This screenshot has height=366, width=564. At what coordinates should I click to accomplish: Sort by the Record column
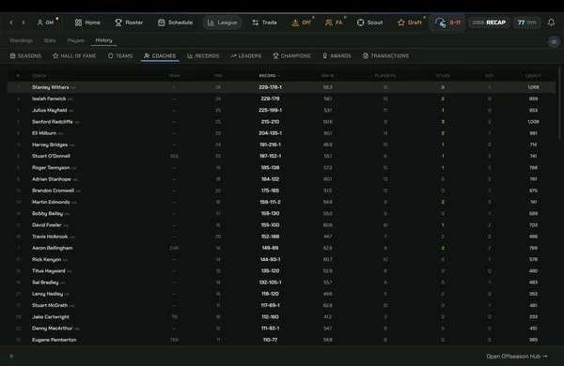(269, 76)
